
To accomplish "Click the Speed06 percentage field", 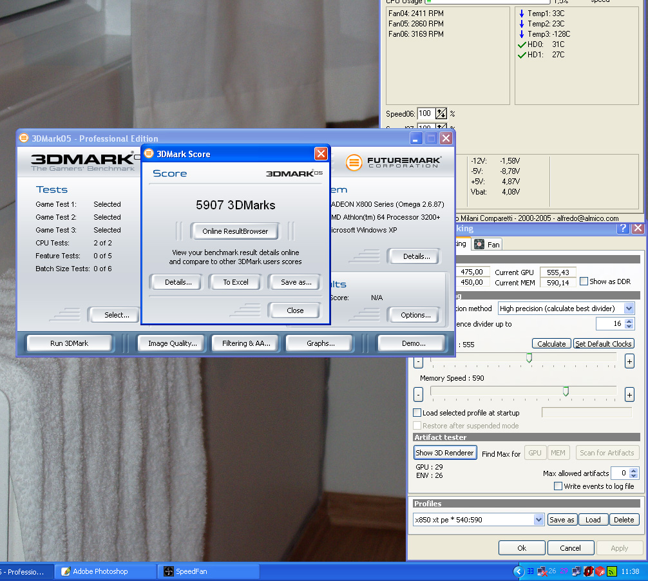I will [425, 113].
